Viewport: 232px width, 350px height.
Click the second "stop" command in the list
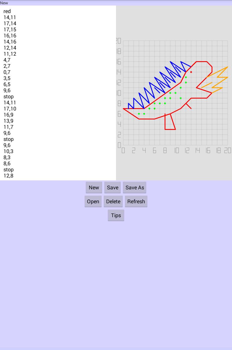(x=8, y=139)
